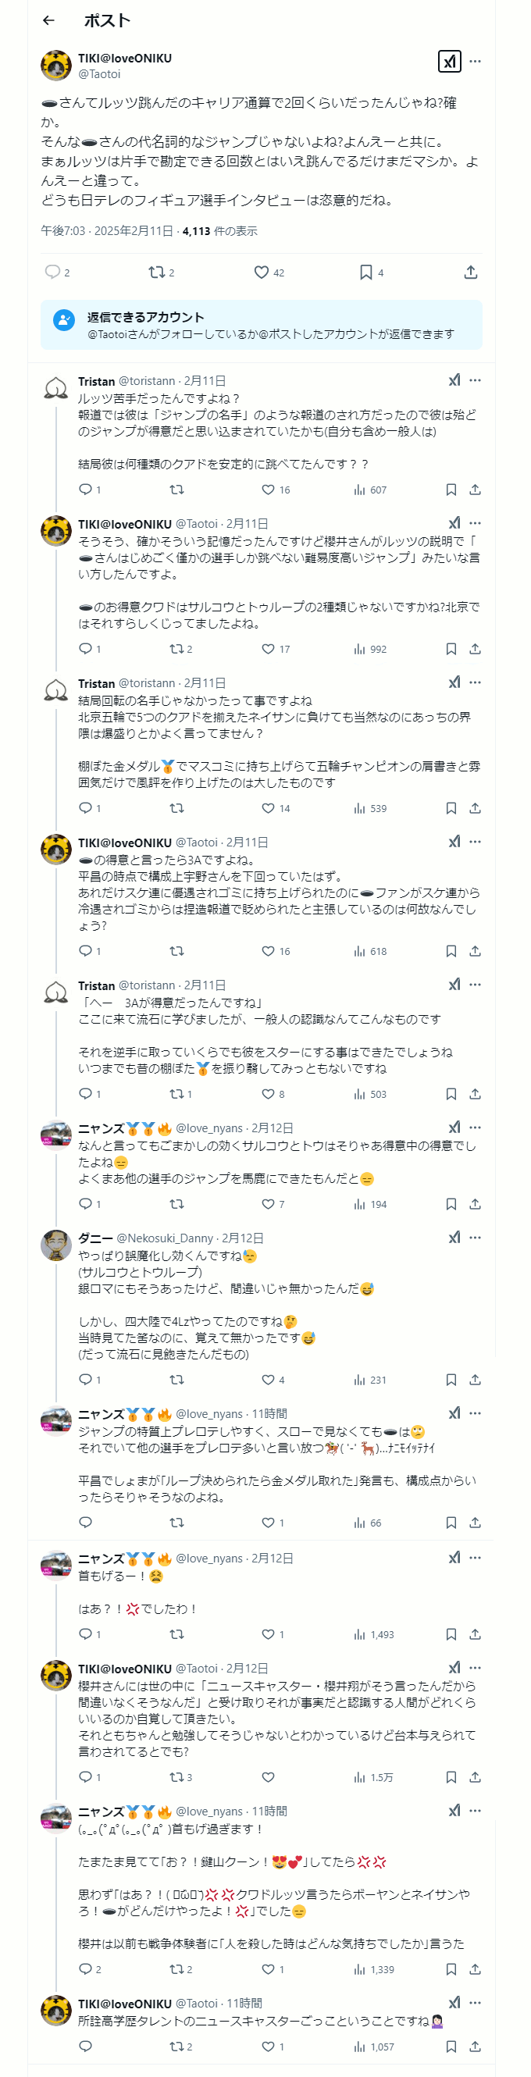Open more menu on ダニー's reply
The width and height of the screenshot is (531, 2077).
pyautogui.click(x=476, y=1237)
